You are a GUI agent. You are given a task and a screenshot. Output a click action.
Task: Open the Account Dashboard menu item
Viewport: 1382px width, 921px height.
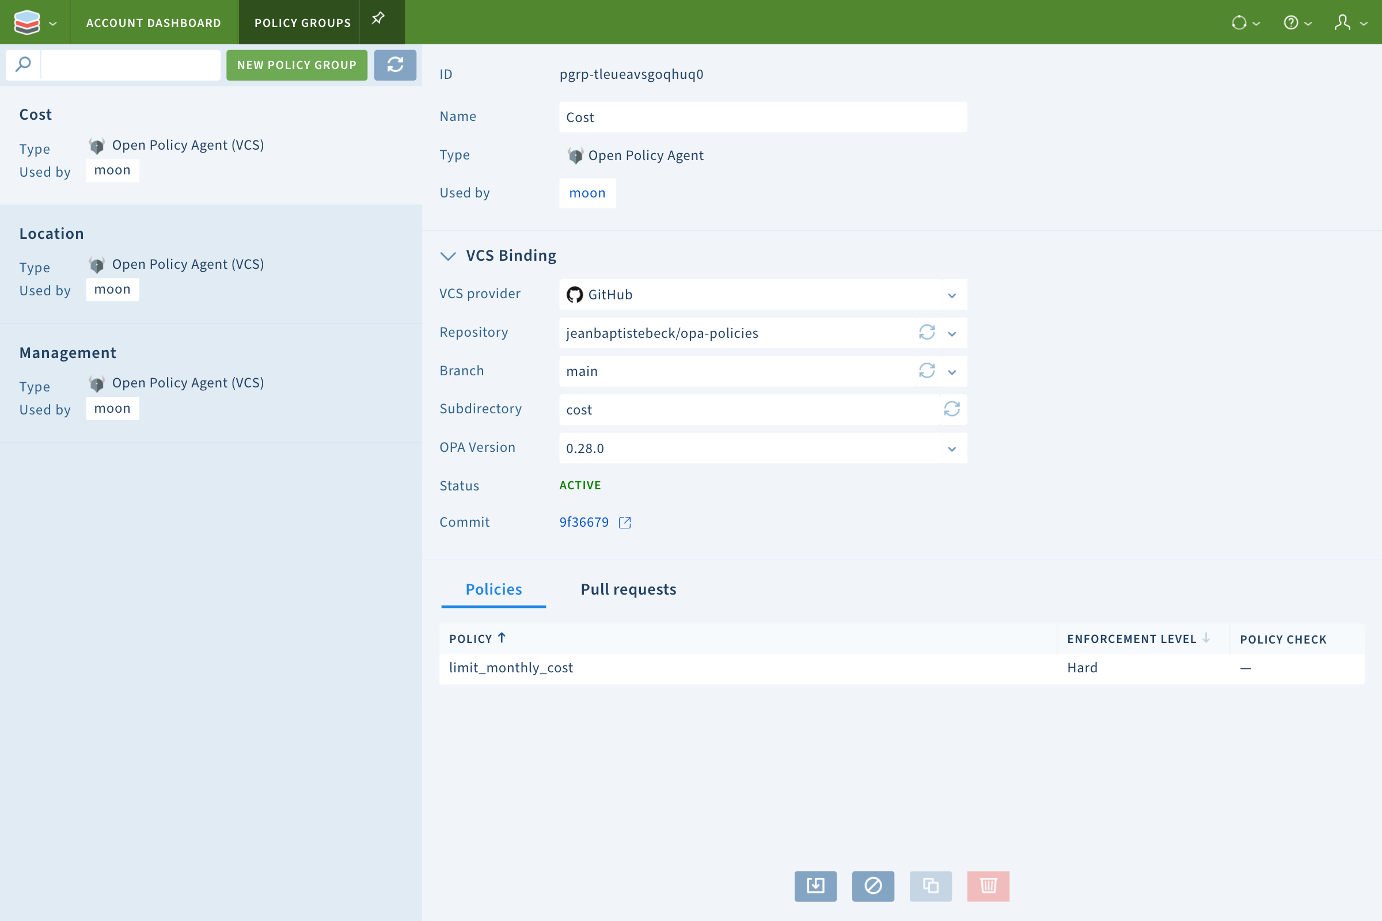click(x=153, y=22)
